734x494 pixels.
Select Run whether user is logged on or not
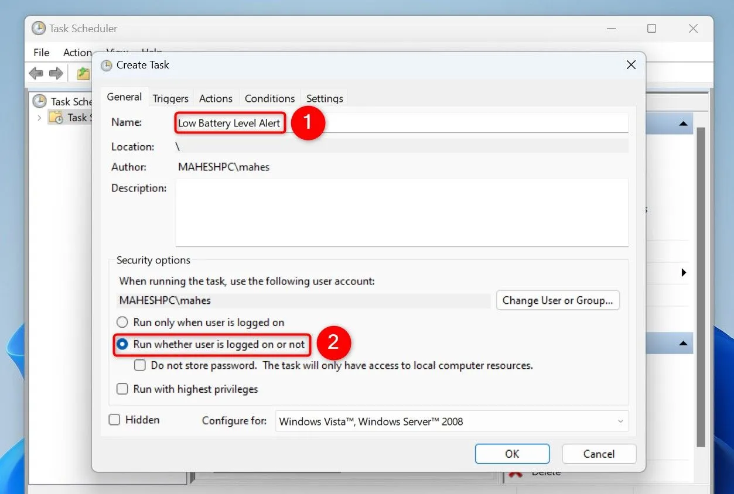coord(122,345)
